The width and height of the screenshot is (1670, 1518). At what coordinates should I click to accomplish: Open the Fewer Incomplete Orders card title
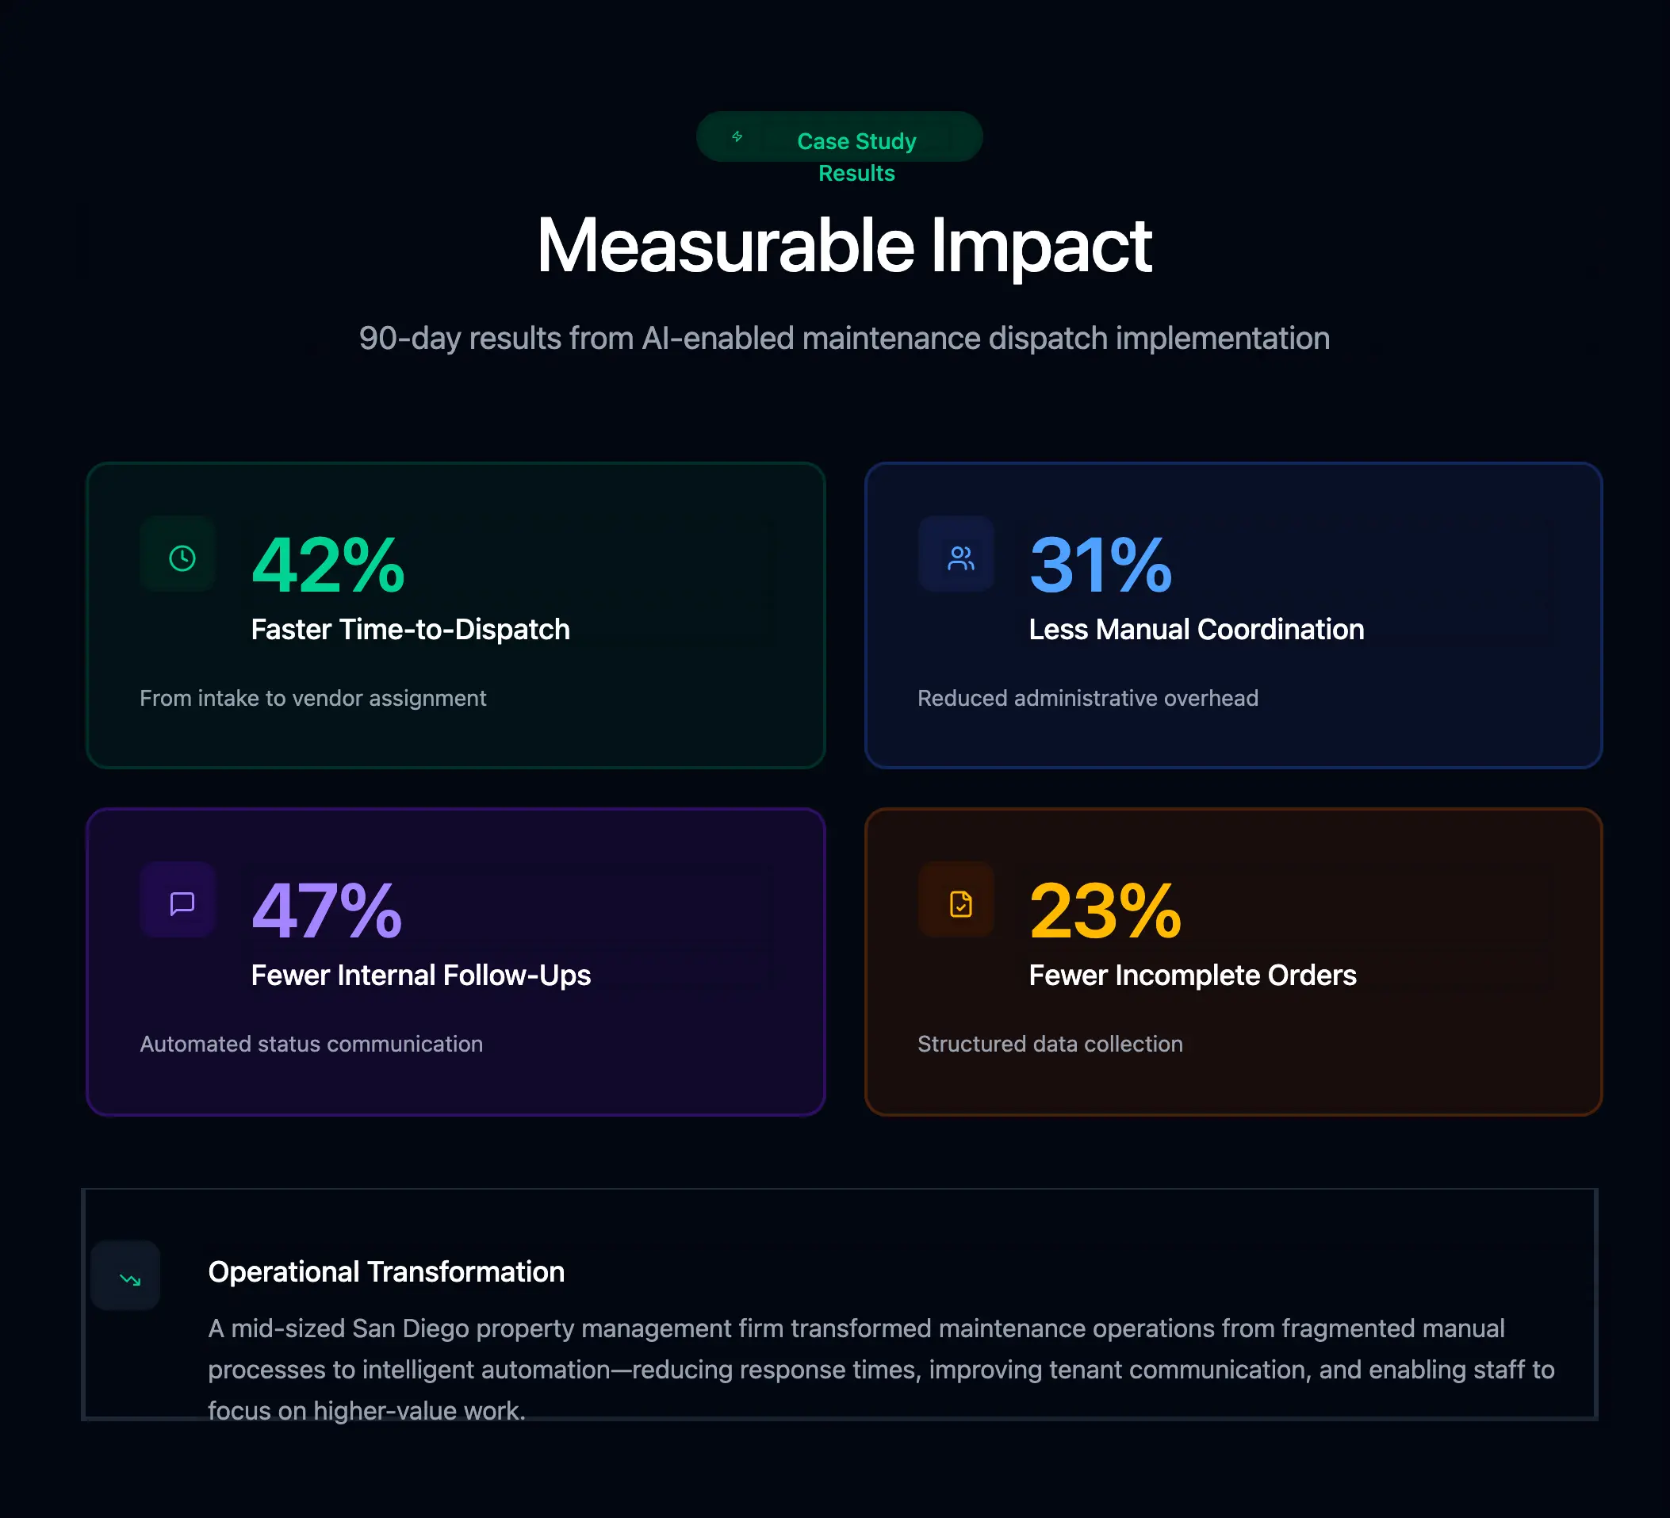tap(1192, 976)
